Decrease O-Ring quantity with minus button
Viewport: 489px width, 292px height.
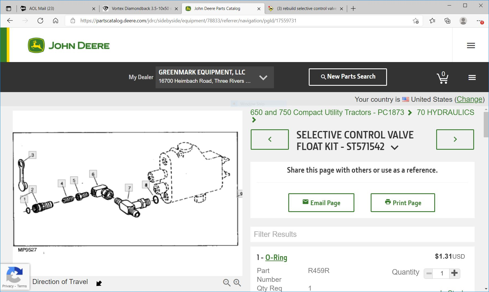point(429,273)
